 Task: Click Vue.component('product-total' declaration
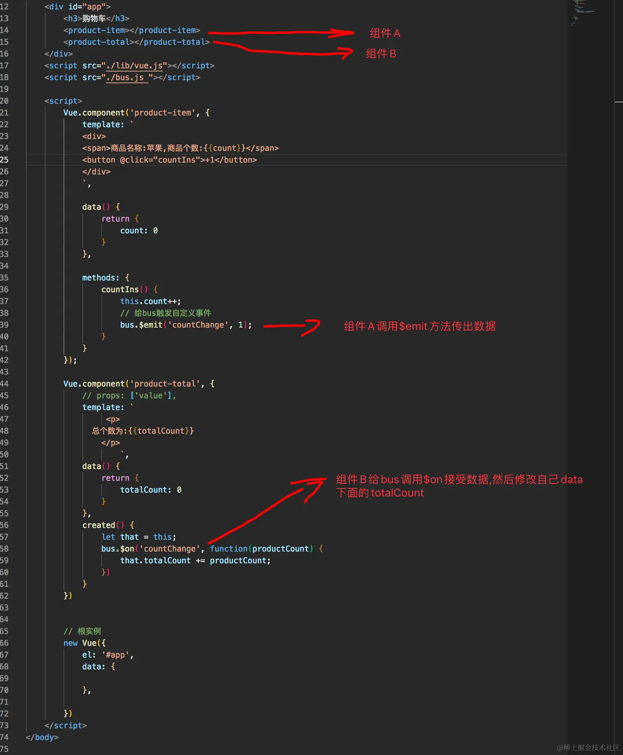[139, 384]
